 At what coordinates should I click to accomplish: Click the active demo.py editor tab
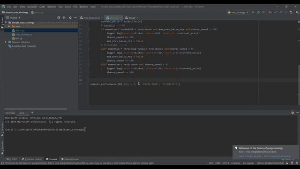pos(114,18)
